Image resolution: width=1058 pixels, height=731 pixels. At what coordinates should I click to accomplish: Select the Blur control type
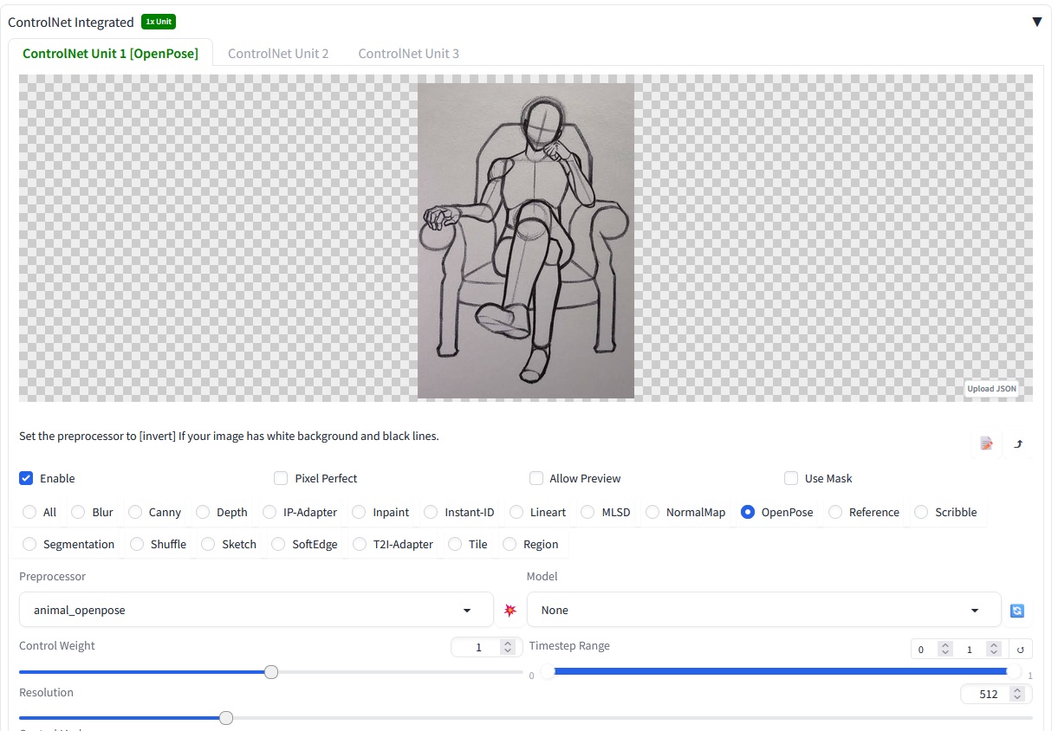click(78, 512)
